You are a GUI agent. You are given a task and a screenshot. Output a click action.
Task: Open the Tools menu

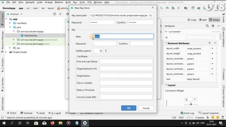[x=82, y=2]
